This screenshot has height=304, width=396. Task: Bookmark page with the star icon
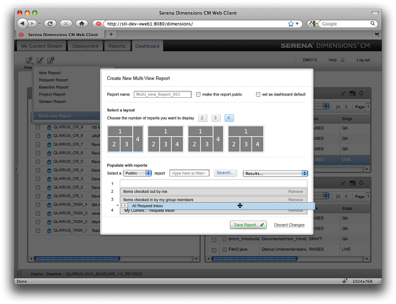[291, 24]
